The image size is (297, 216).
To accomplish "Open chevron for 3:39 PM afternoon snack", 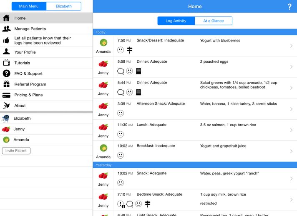I will [x=291, y=109].
